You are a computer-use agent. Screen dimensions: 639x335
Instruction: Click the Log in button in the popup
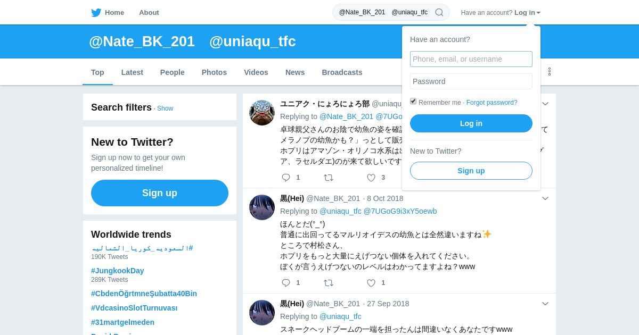pyautogui.click(x=471, y=123)
